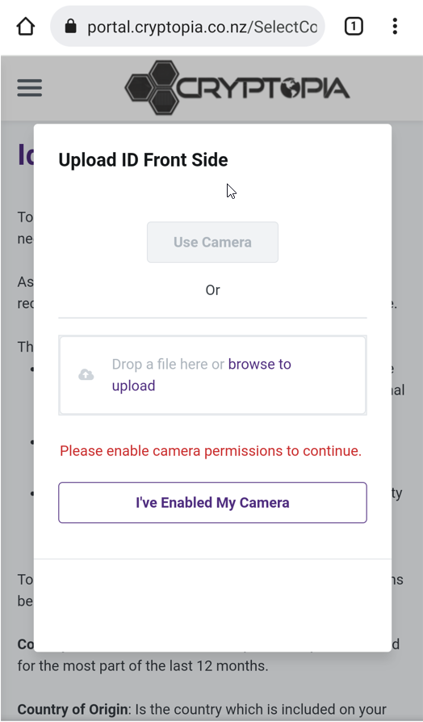
Task: Open site info via the padlock icon
Action: click(x=70, y=27)
